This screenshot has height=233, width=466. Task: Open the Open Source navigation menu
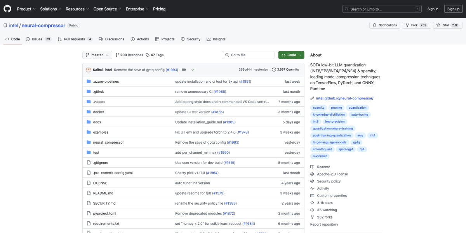point(106,9)
